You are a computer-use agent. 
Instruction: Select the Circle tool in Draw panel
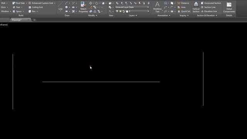point(66,7)
